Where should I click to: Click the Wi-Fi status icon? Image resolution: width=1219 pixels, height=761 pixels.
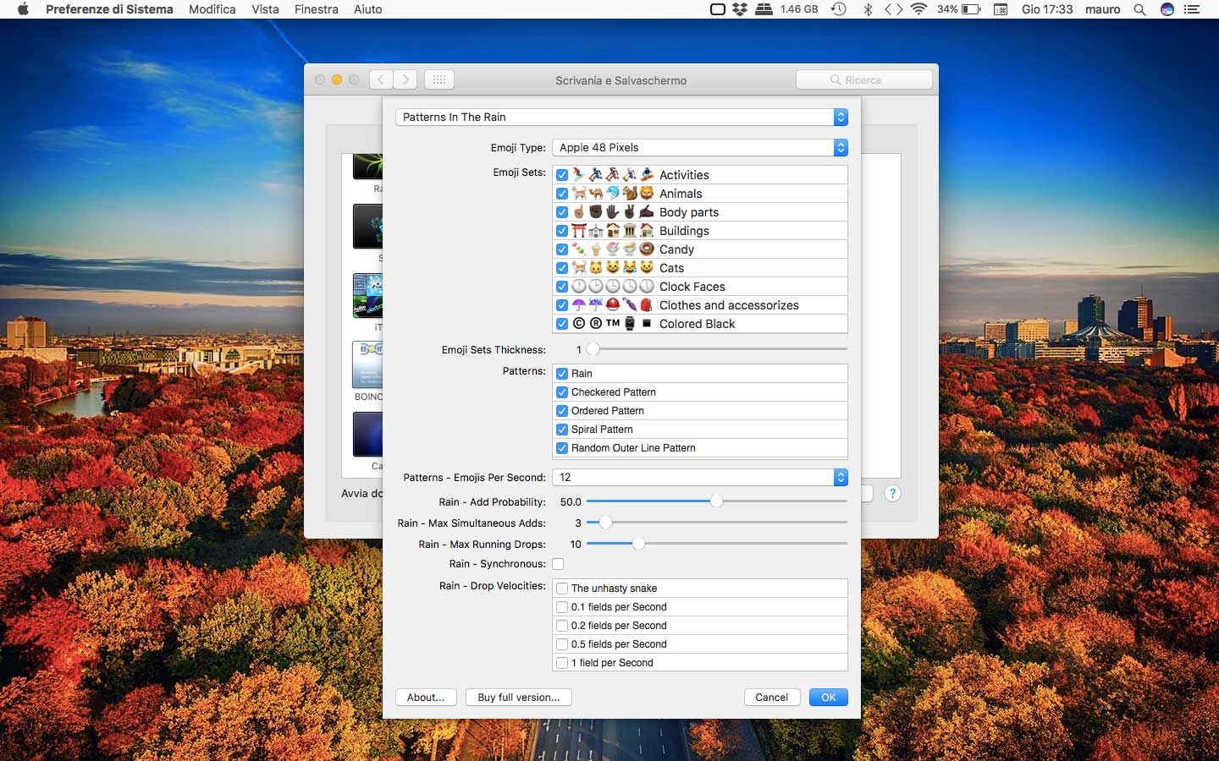pyautogui.click(x=918, y=9)
